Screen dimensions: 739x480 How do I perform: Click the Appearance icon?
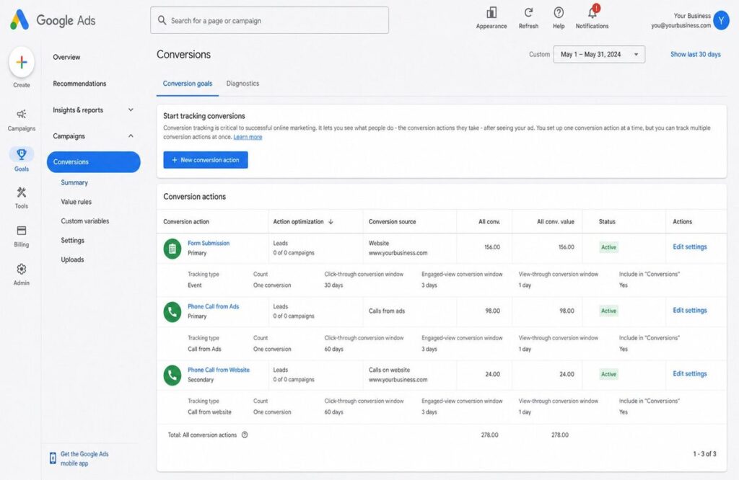pos(491,13)
